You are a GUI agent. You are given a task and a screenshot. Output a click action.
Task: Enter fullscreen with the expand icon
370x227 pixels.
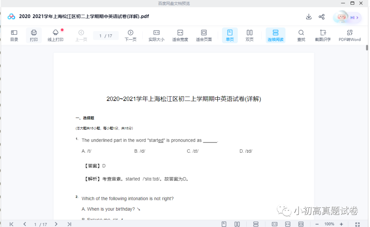tap(357, 224)
